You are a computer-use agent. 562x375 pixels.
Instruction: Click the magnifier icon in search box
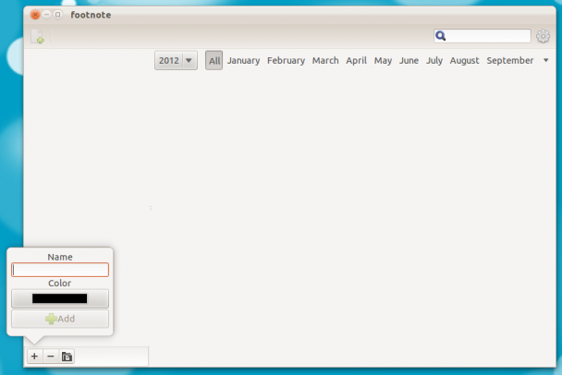click(x=441, y=36)
